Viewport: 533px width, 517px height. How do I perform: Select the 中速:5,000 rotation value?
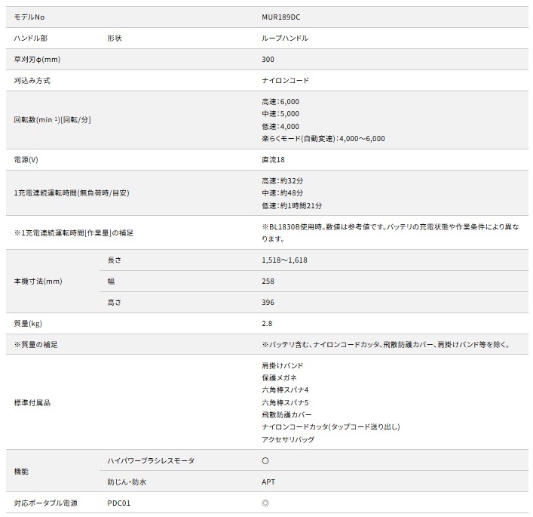click(280, 114)
